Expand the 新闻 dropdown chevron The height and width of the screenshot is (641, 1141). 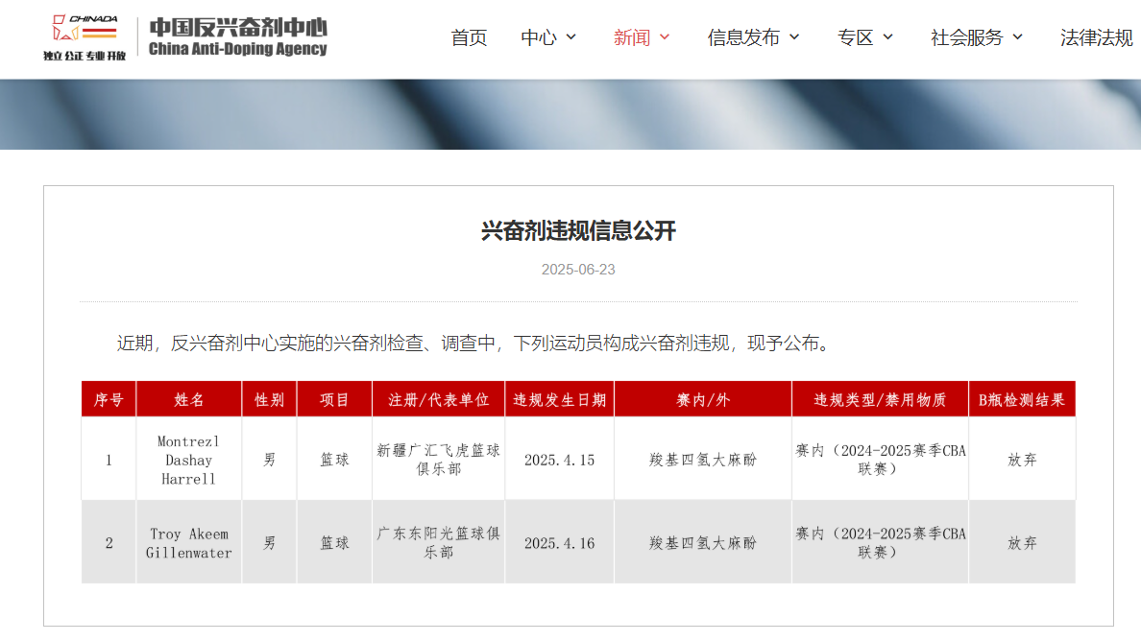pos(665,37)
